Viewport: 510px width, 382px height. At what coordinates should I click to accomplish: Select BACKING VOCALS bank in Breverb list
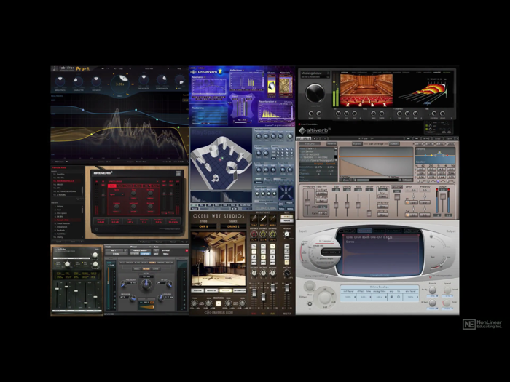tap(66, 181)
